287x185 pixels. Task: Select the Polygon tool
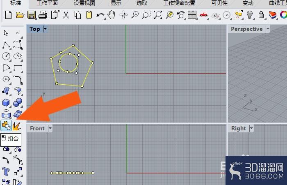pos(6,79)
